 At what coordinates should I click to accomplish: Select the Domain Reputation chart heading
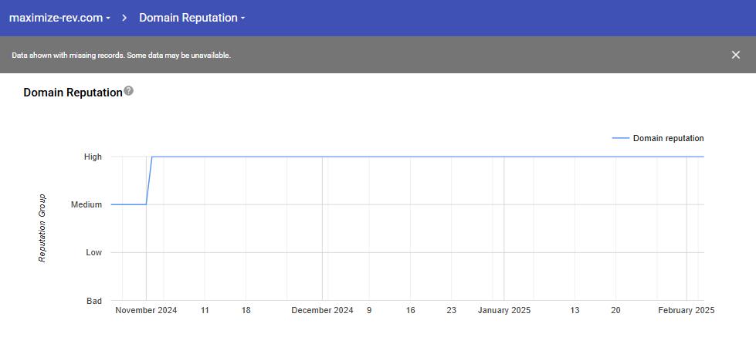click(73, 93)
